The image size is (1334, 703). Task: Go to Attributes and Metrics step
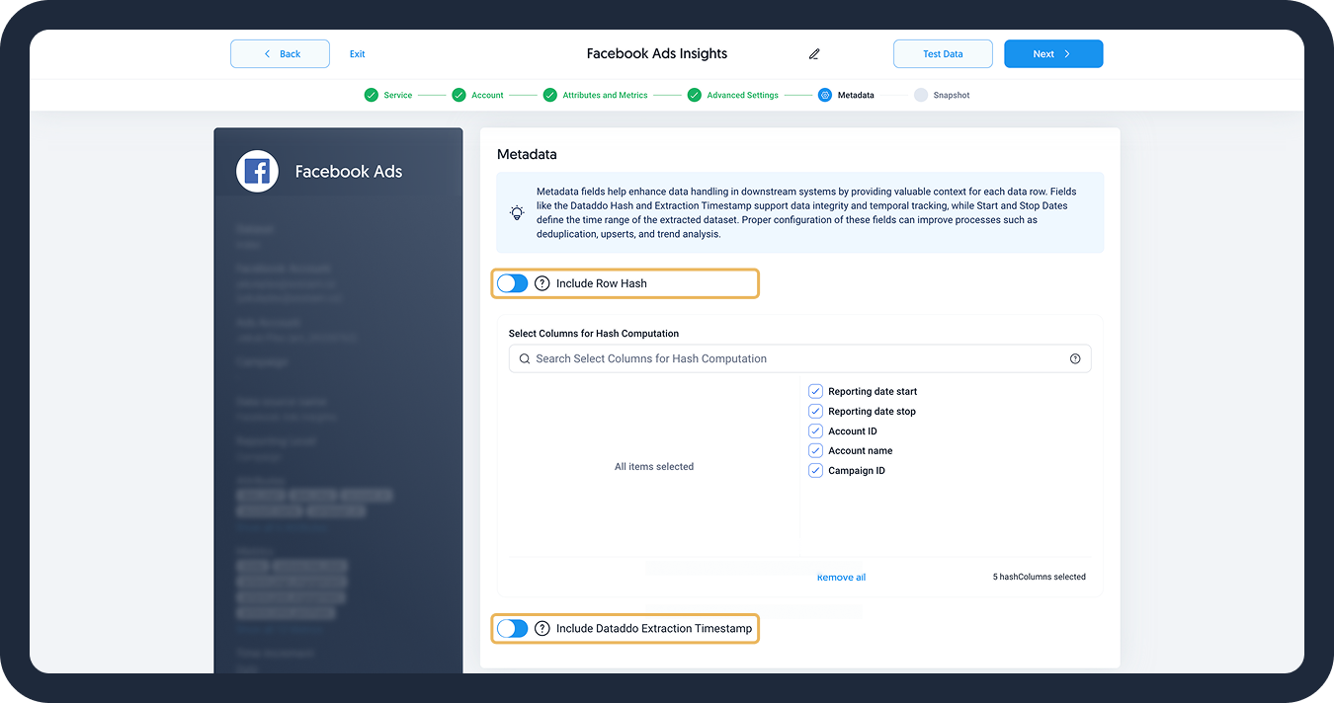coord(605,96)
